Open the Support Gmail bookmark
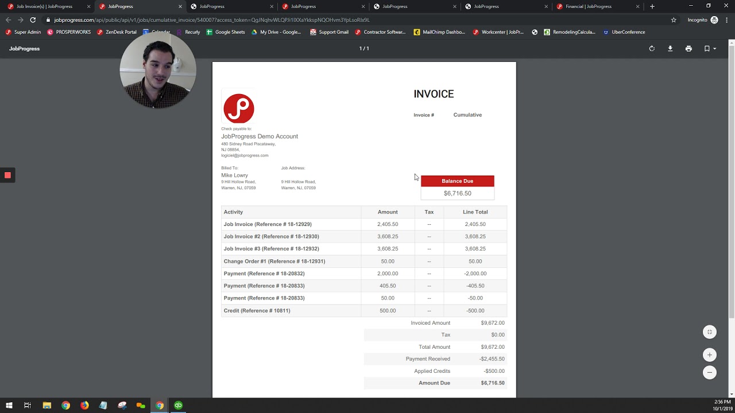The height and width of the screenshot is (413, 735). click(x=329, y=32)
